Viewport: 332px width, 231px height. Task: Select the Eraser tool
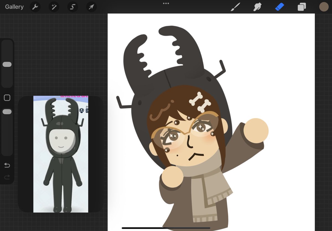click(280, 7)
